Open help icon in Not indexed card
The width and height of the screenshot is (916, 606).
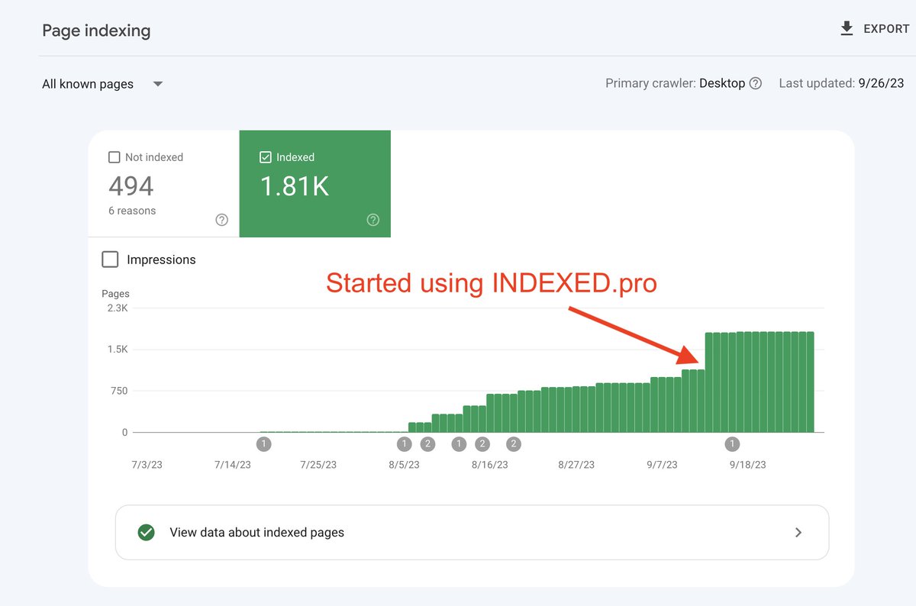point(221,220)
